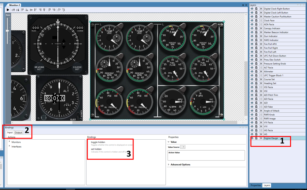Image resolution: width=307 pixels, height=190 pixels.
Task: Hide the HSI Facia layer
Action: tap(252, 87)
